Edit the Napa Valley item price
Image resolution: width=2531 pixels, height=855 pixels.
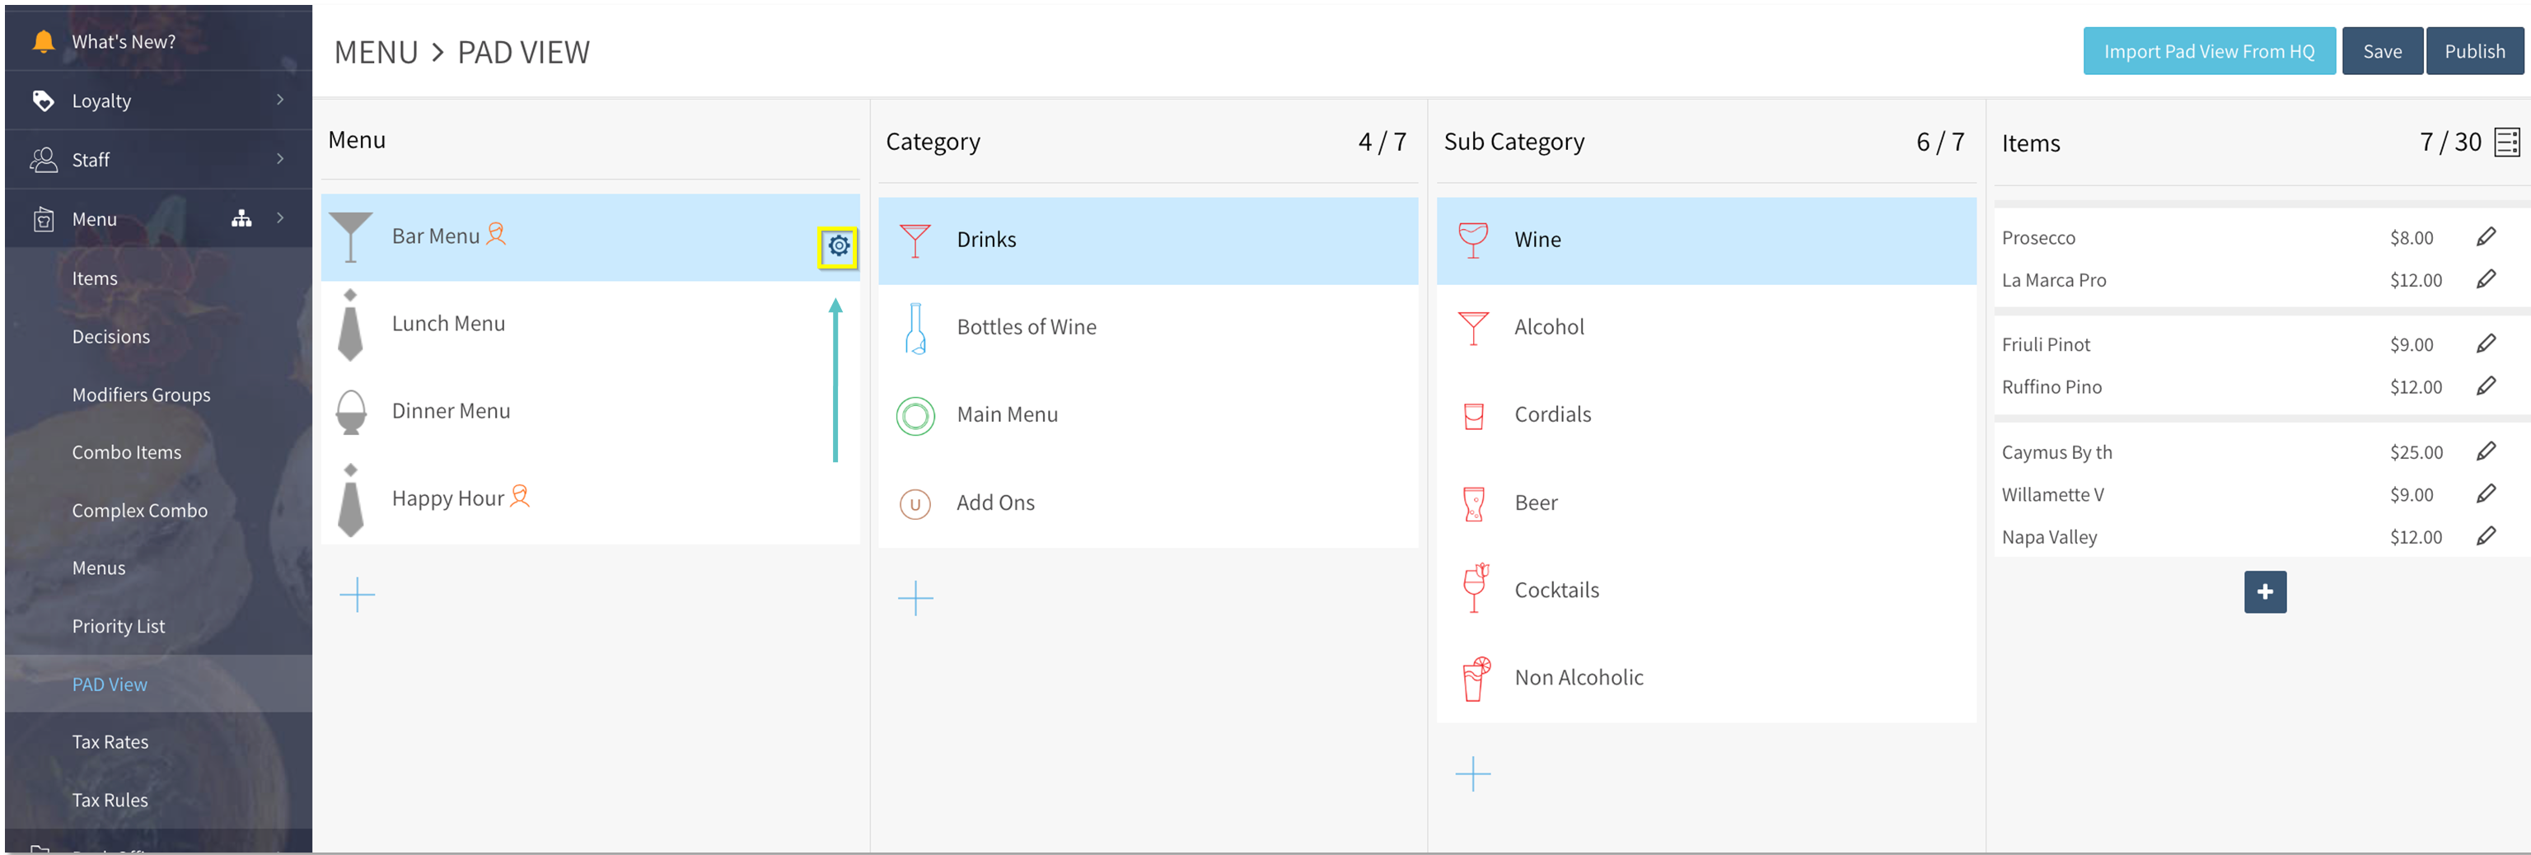tap(2485, 536)
